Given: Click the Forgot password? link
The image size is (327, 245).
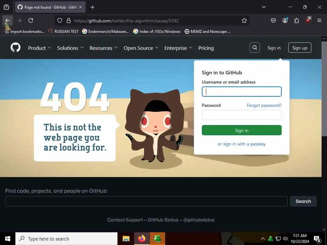Looking at the screenshot, I should [264, 105].
